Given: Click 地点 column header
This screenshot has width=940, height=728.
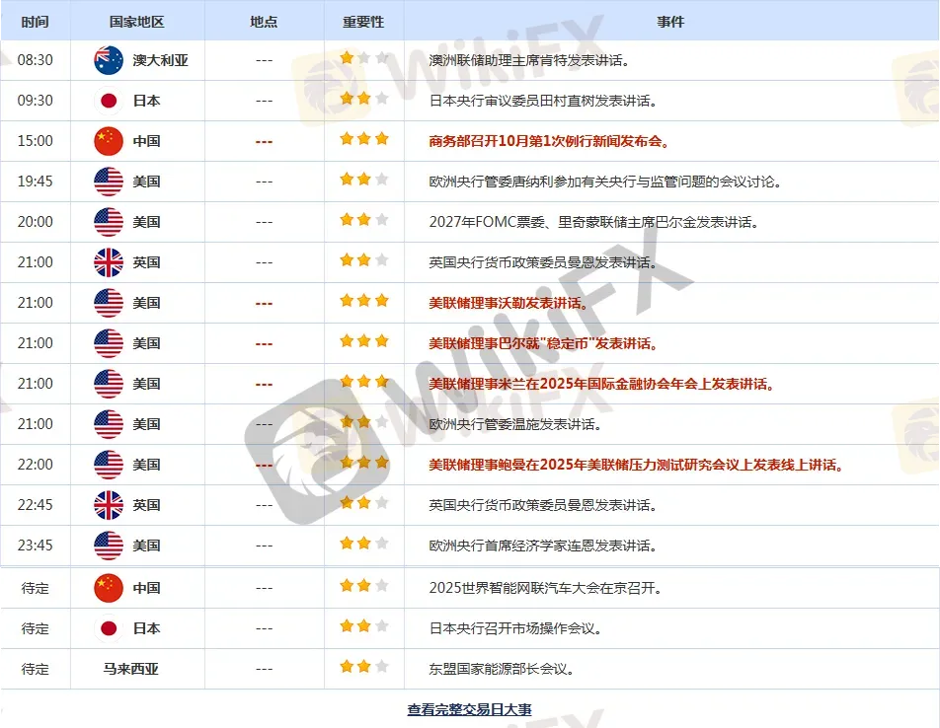Looking at the screenshot, I should [264, 22].
